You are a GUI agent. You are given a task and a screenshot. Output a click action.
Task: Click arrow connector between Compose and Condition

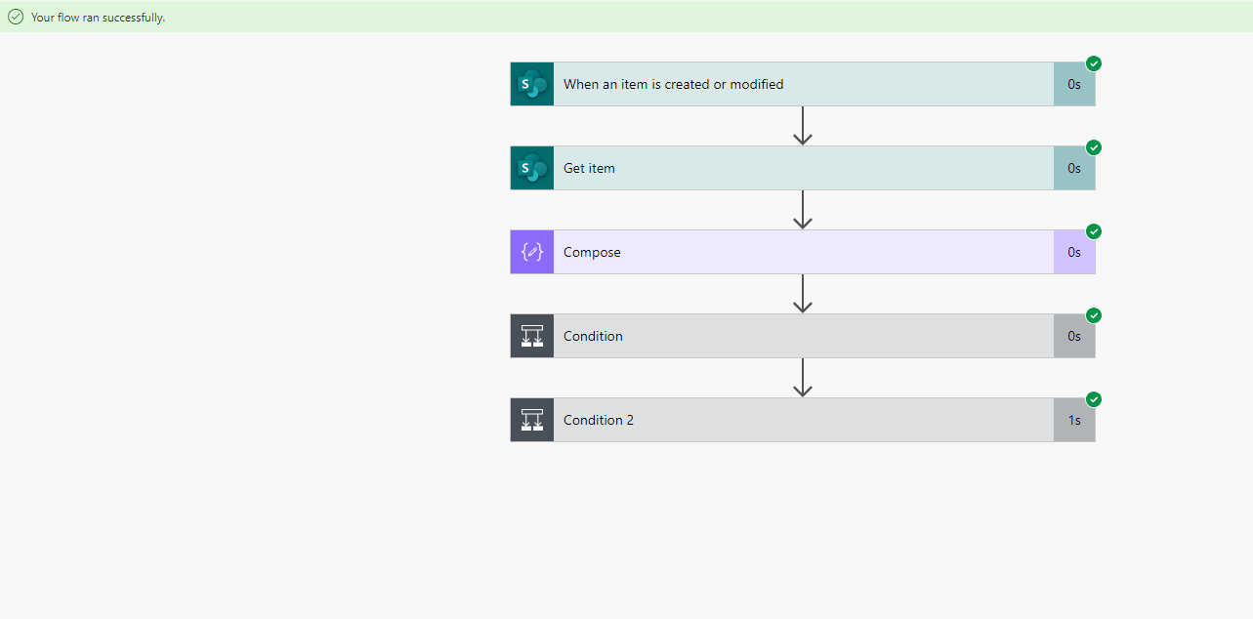point(803,293)
